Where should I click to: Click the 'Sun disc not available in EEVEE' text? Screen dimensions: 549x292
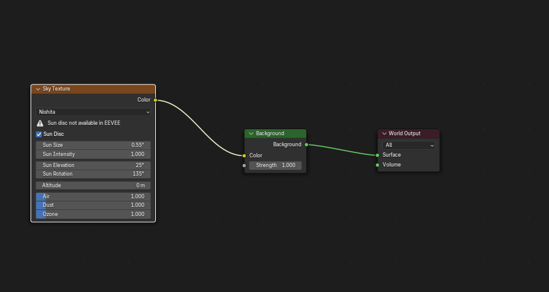click(84, 123)
